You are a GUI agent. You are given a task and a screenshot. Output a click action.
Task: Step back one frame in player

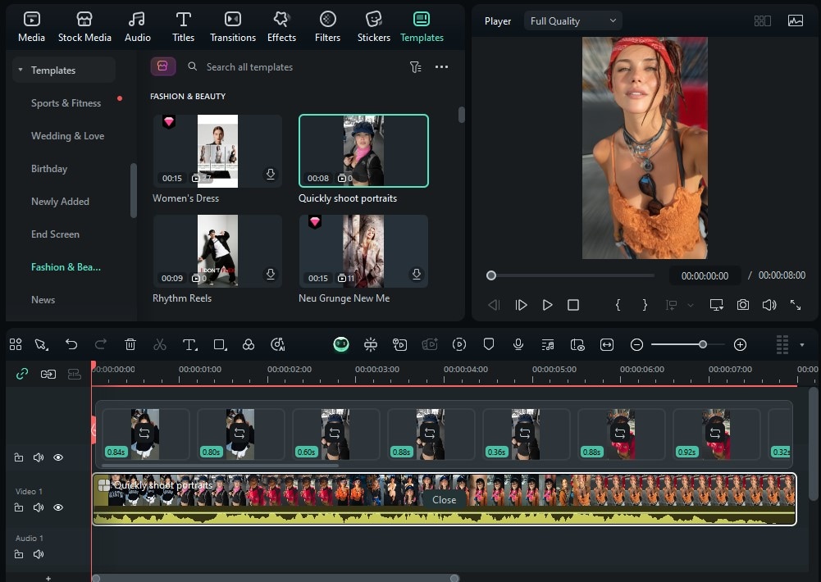click(x=494, y=305)
